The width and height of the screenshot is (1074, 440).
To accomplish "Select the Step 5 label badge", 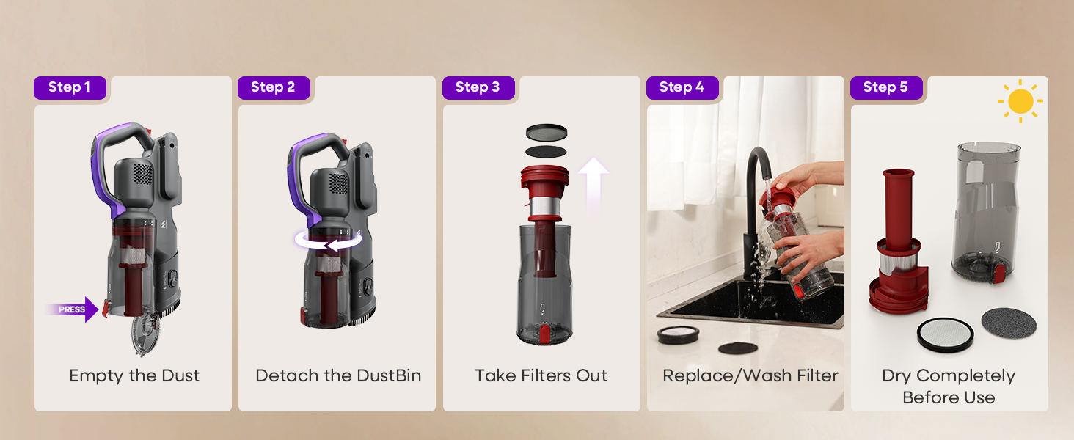I will (886, 87).
